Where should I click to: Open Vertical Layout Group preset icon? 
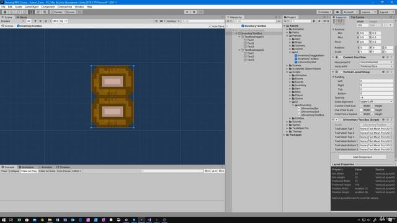click(387, 72)
